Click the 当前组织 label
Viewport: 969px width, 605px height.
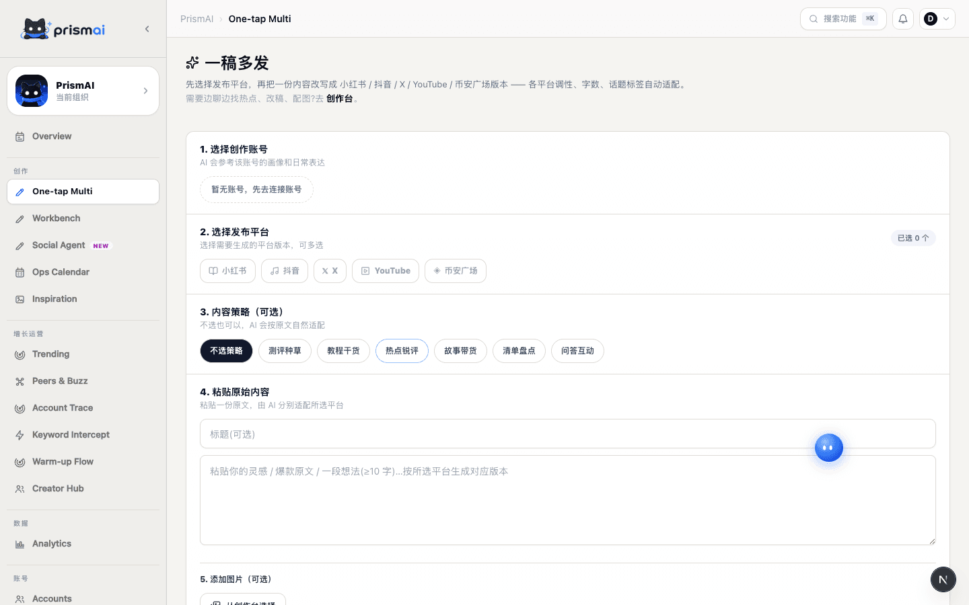(72, 97)
